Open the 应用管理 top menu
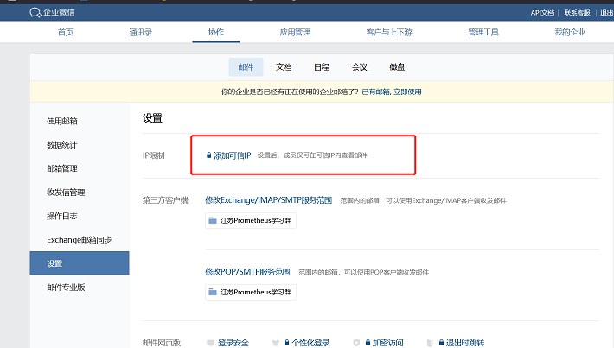The height and width of the screenshot is (348, 614). [295, 32]
